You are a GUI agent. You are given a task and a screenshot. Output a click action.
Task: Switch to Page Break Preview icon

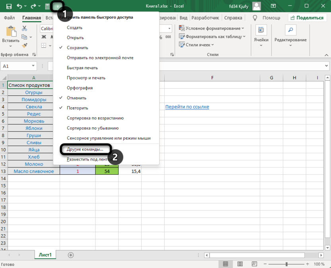(255, 264)
